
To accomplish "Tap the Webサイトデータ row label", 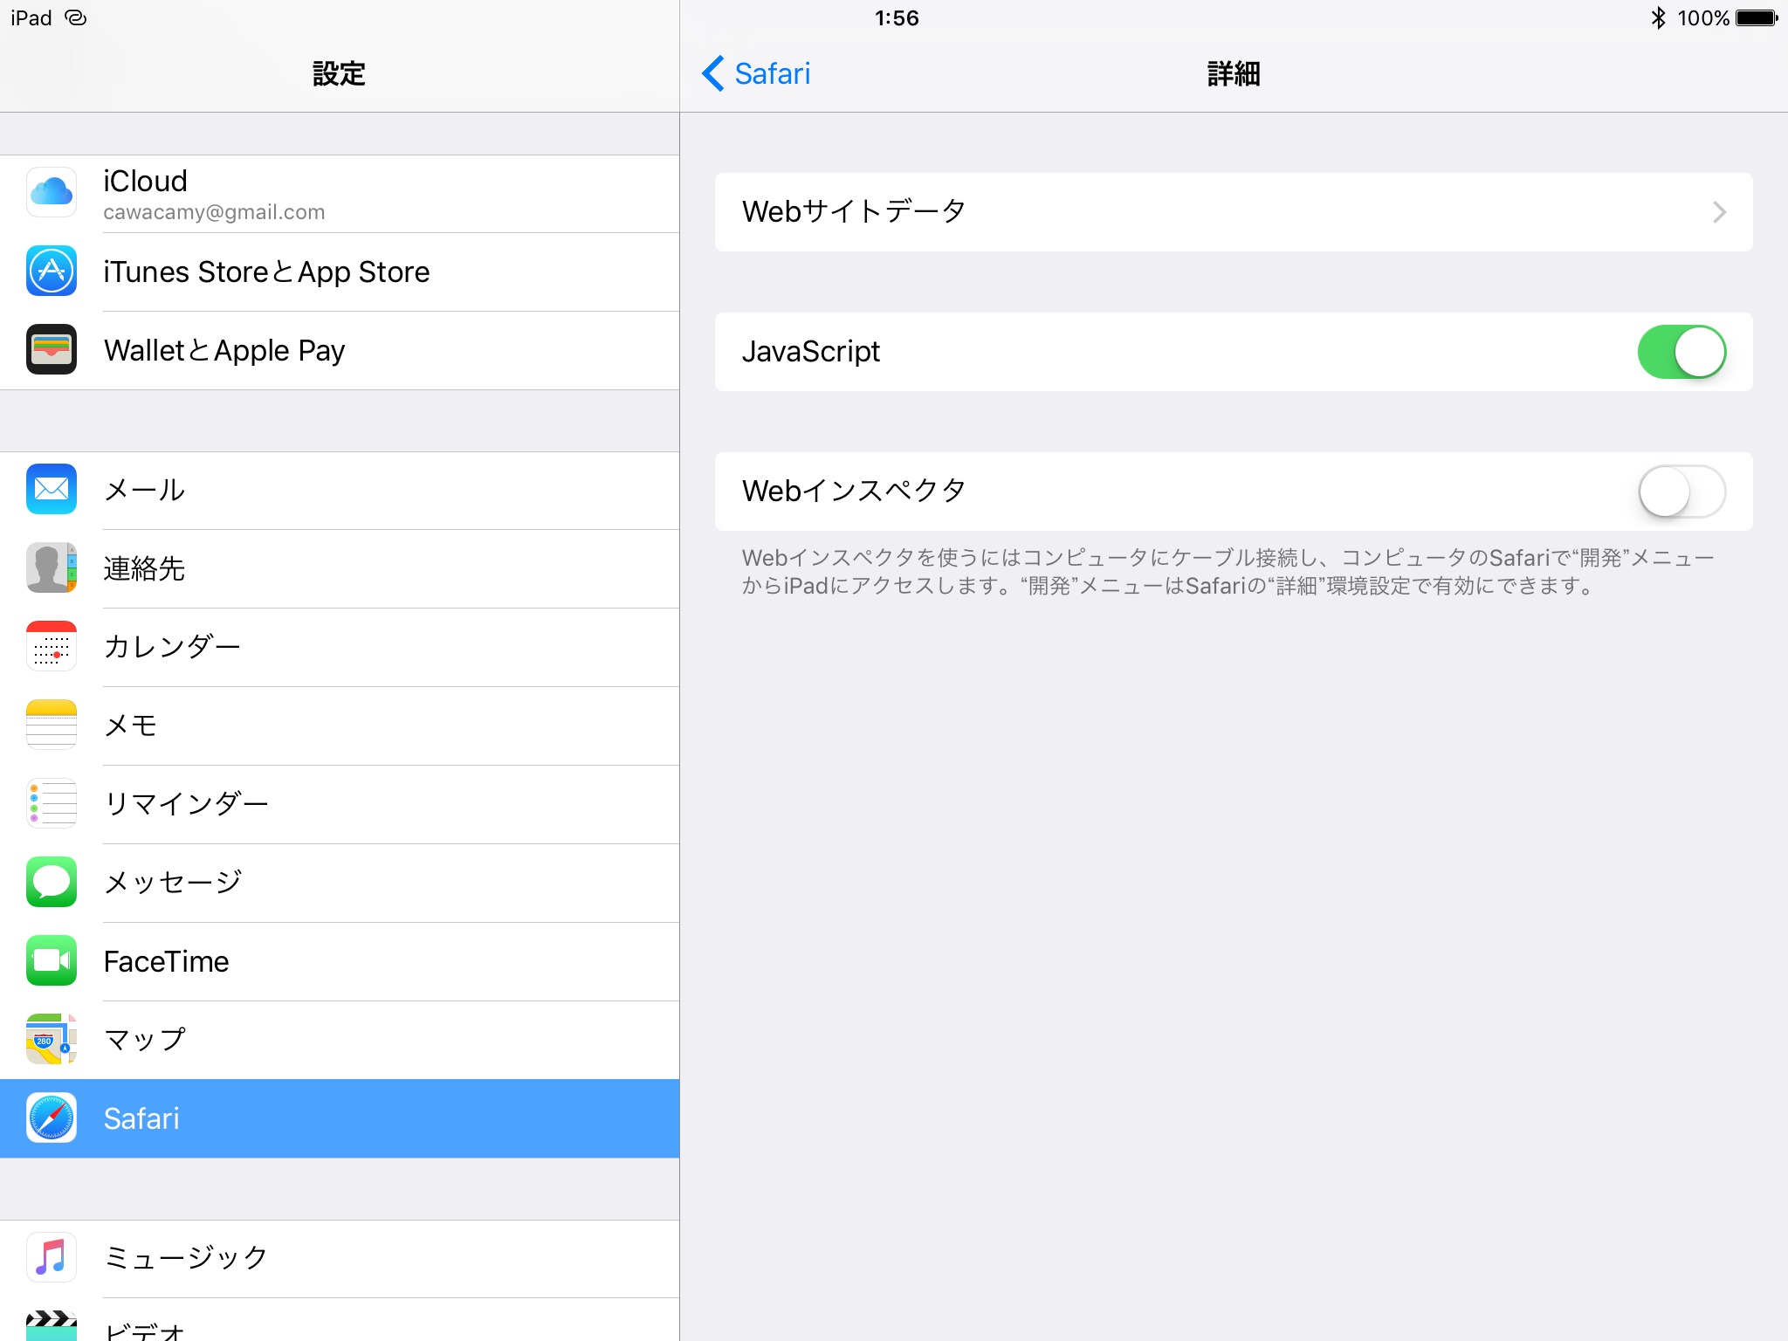I will [853, 212].
